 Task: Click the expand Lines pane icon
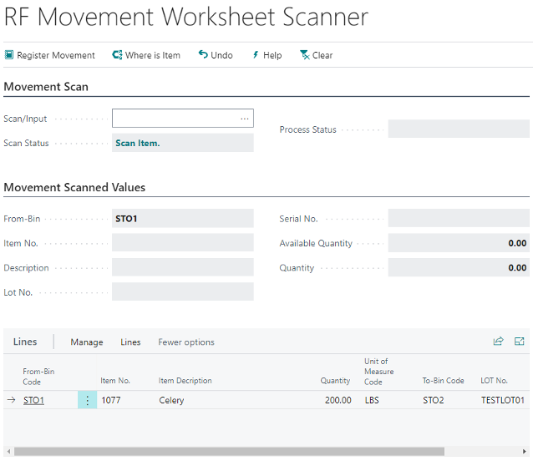coord(520,342)
